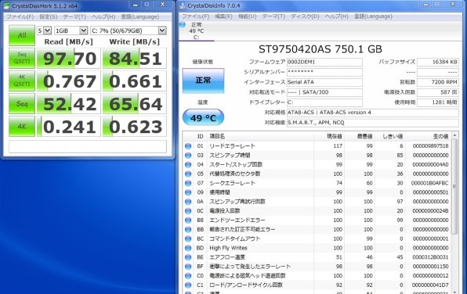Open CrystalDiskInfo ファイル(F) menu
This screenshot has height=294, width=467.
(195, 16)
